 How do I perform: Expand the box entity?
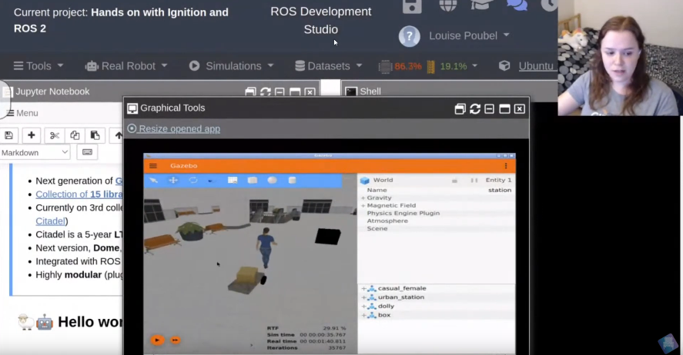pos(363,315)
